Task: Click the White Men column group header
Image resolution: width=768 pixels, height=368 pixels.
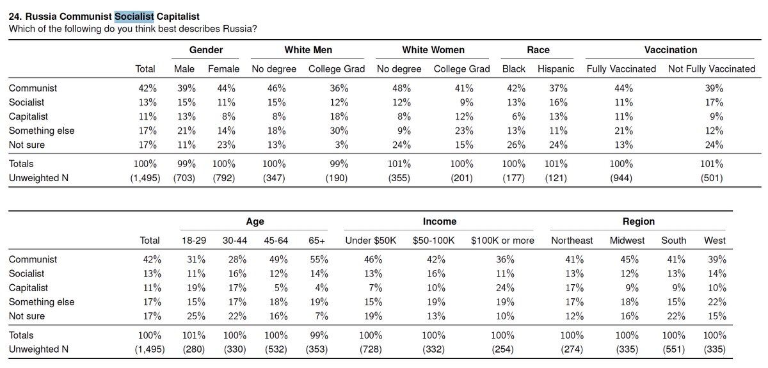Action: [x=308, y=50]
